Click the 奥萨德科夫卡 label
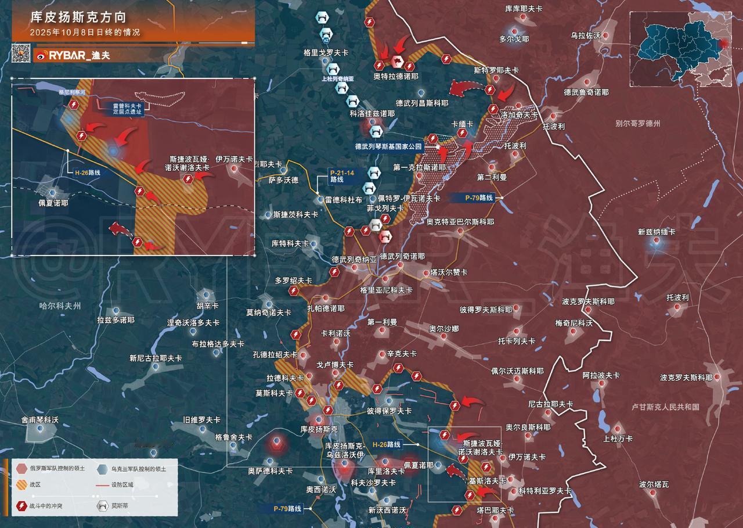Image resolution: width=743 pixels, height=528 pixels. point(271,470)
